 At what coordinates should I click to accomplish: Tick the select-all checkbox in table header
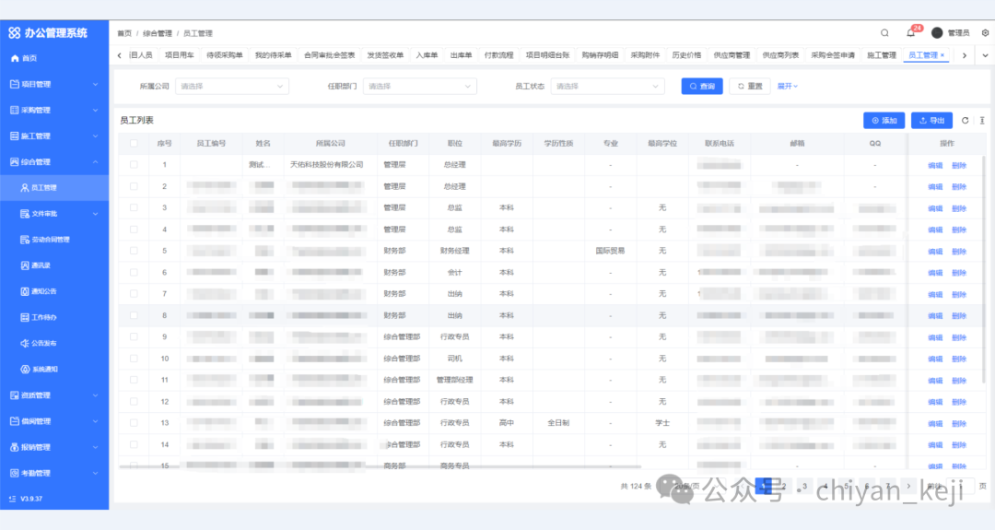click(134, 144)
